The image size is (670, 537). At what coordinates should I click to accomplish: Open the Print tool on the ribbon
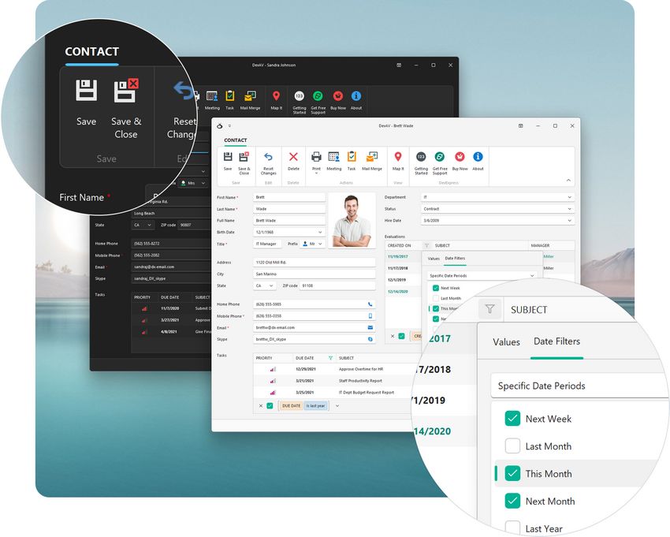(x=316, y=158)
